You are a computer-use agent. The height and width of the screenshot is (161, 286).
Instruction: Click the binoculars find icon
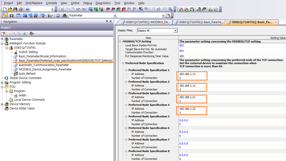pos(65,16)
